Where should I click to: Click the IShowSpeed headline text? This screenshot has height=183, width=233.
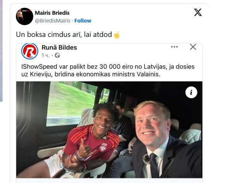(x=108, y=70)
